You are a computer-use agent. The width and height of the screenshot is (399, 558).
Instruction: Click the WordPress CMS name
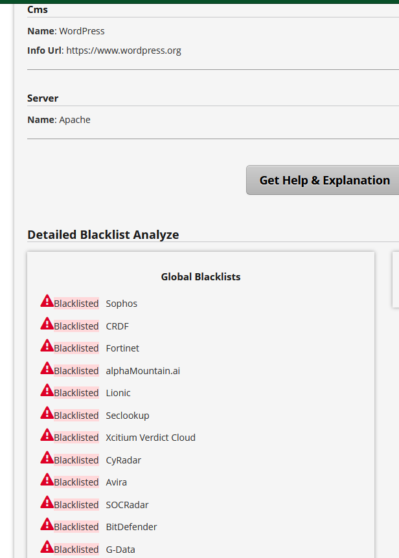[82, 31]
